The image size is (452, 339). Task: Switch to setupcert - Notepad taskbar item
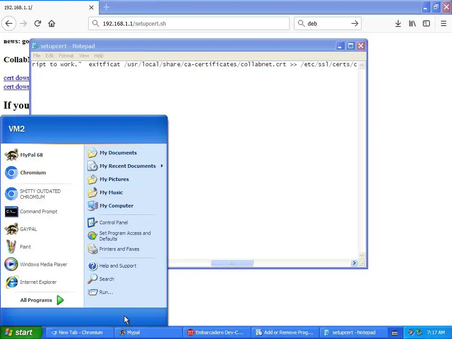[354, 332]
